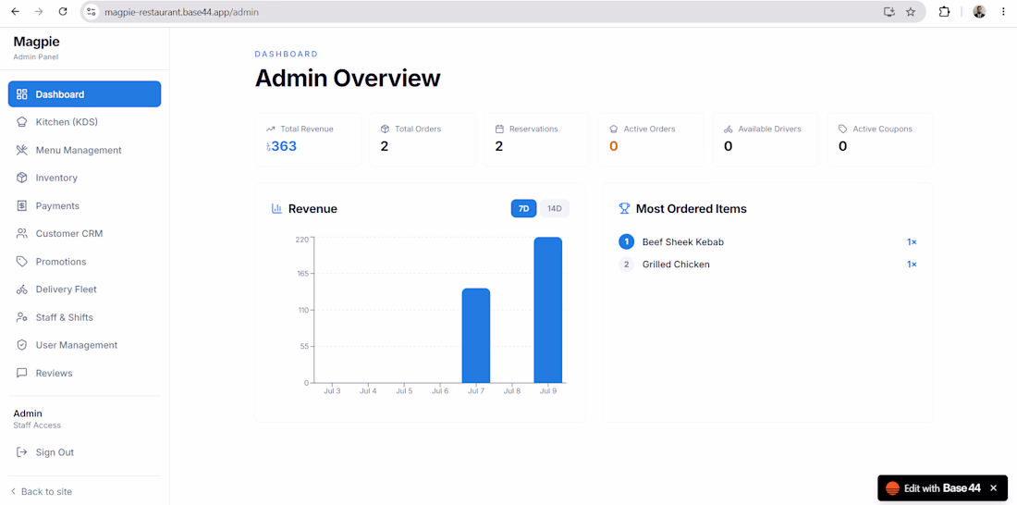Click the 363 total revenue value
Screen dimensions: 1017x505
click(x=281, y=146)
